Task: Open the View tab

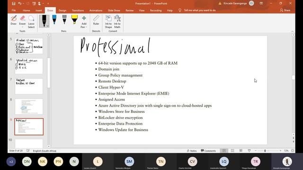Action: coord(142,10)
